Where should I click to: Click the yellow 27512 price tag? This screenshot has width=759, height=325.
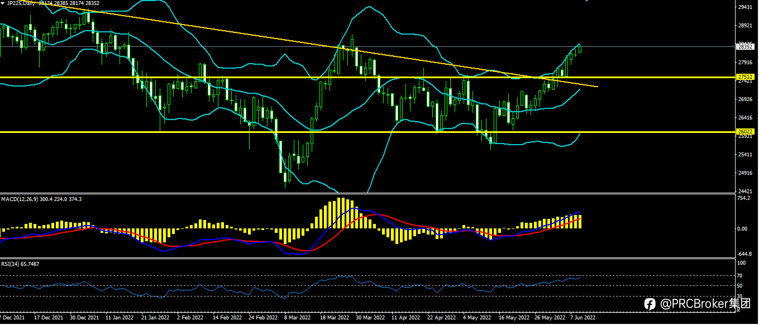[x=746, y=77]
